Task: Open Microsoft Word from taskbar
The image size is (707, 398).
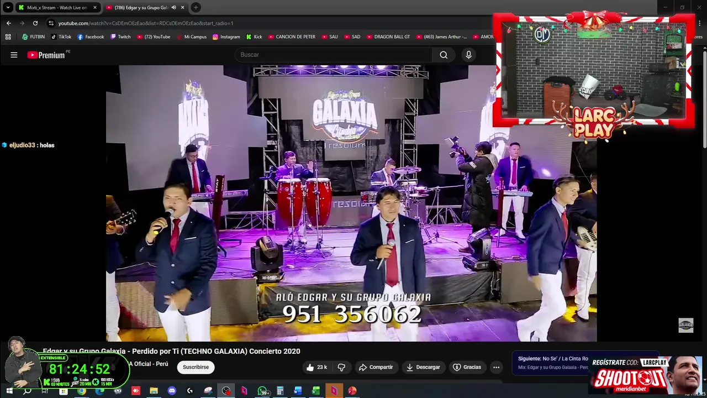Action: pos(298,391)
